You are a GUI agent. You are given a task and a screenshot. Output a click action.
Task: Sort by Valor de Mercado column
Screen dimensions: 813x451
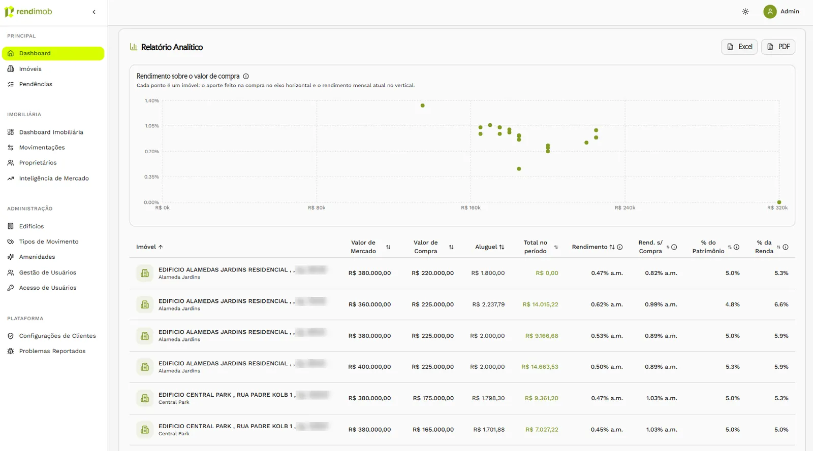tap(388, 247)
